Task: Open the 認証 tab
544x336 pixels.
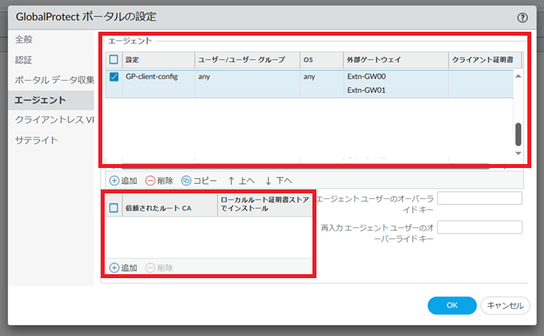Action: click(x=24, y=60)
